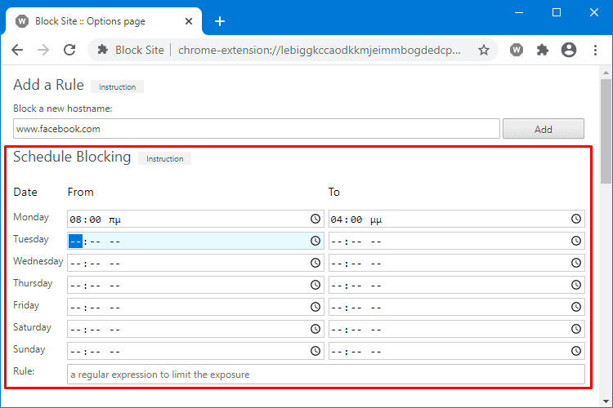This screenshot has height=408, width=613.
Task: Open Wednesday To time picker clock
Action: tap(576, 263)
